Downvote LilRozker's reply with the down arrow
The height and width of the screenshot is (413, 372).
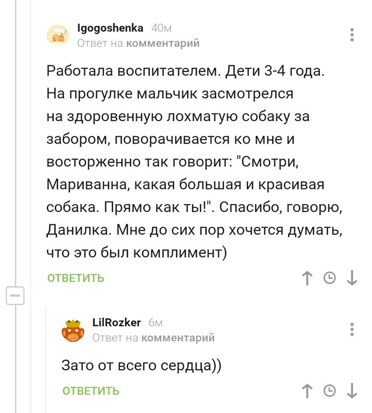pos(352,391)
